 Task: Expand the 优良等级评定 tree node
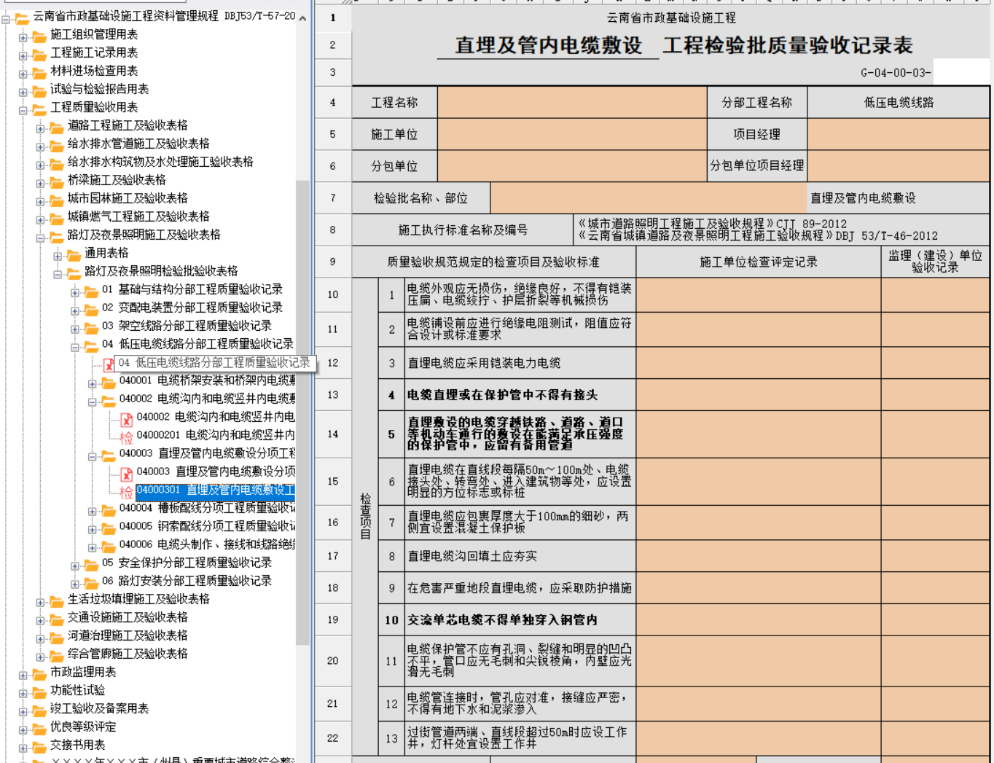pyautogui.click(x=23, y=729)
